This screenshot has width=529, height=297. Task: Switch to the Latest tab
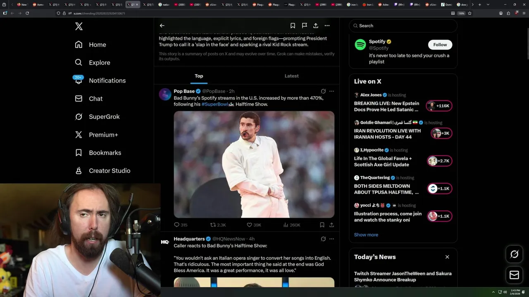291,76
